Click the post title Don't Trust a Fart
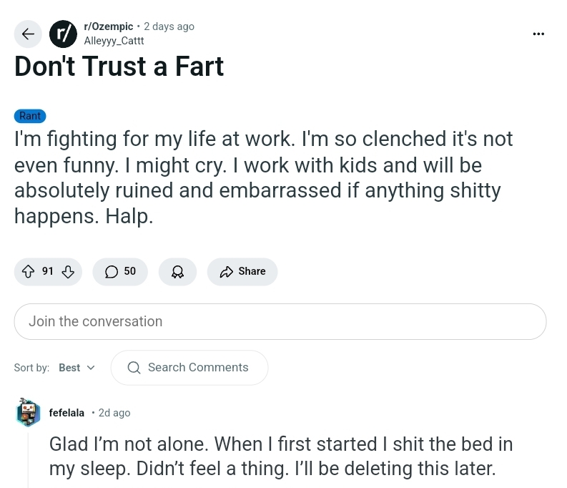The height and width of the screenshot is (488, 567). (x=119, y=67)
